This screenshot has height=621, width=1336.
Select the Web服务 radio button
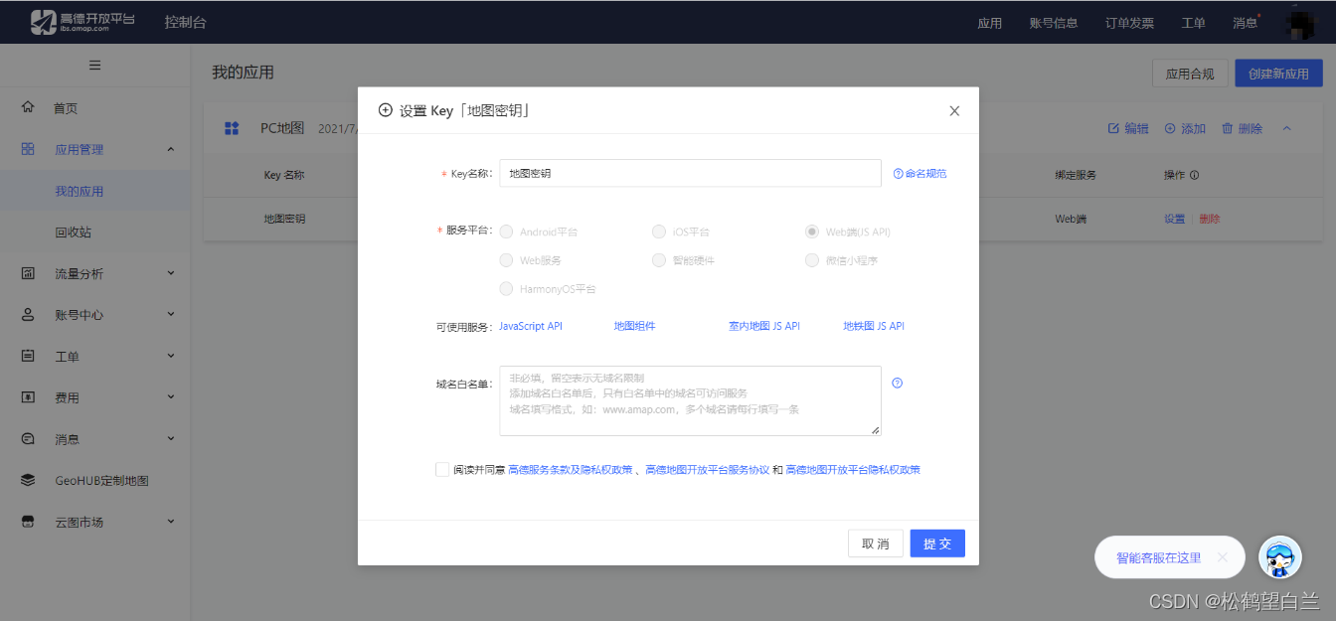pos(507,260)
